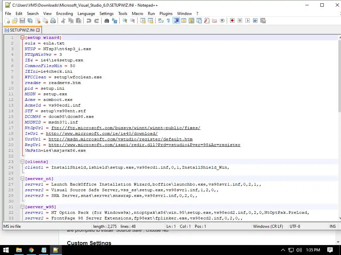
Task: Open the Windows Start menu
Action: [6, 250]
